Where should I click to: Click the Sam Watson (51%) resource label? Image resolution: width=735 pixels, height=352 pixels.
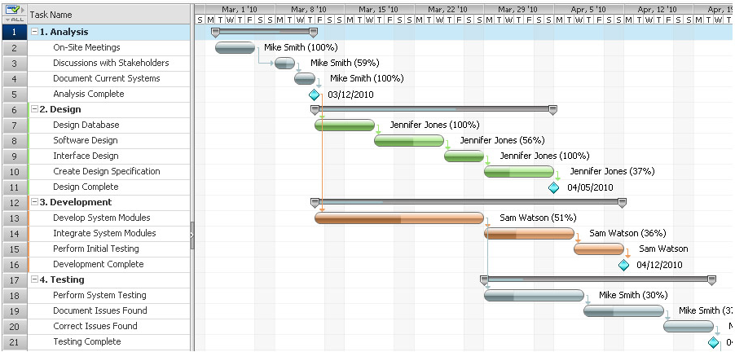tap(538, 218)
